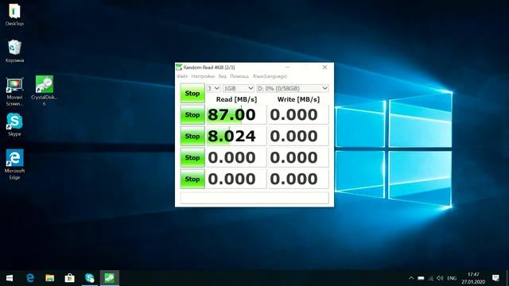Viewport: 509px width, 286px height.
Task: Close the CrystalDiskMark window
Action: [324, 67]
